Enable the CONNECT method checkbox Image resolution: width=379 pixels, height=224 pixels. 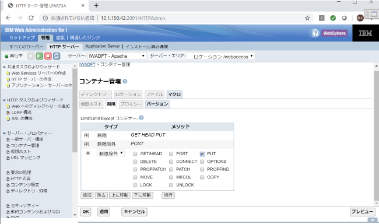171,162
